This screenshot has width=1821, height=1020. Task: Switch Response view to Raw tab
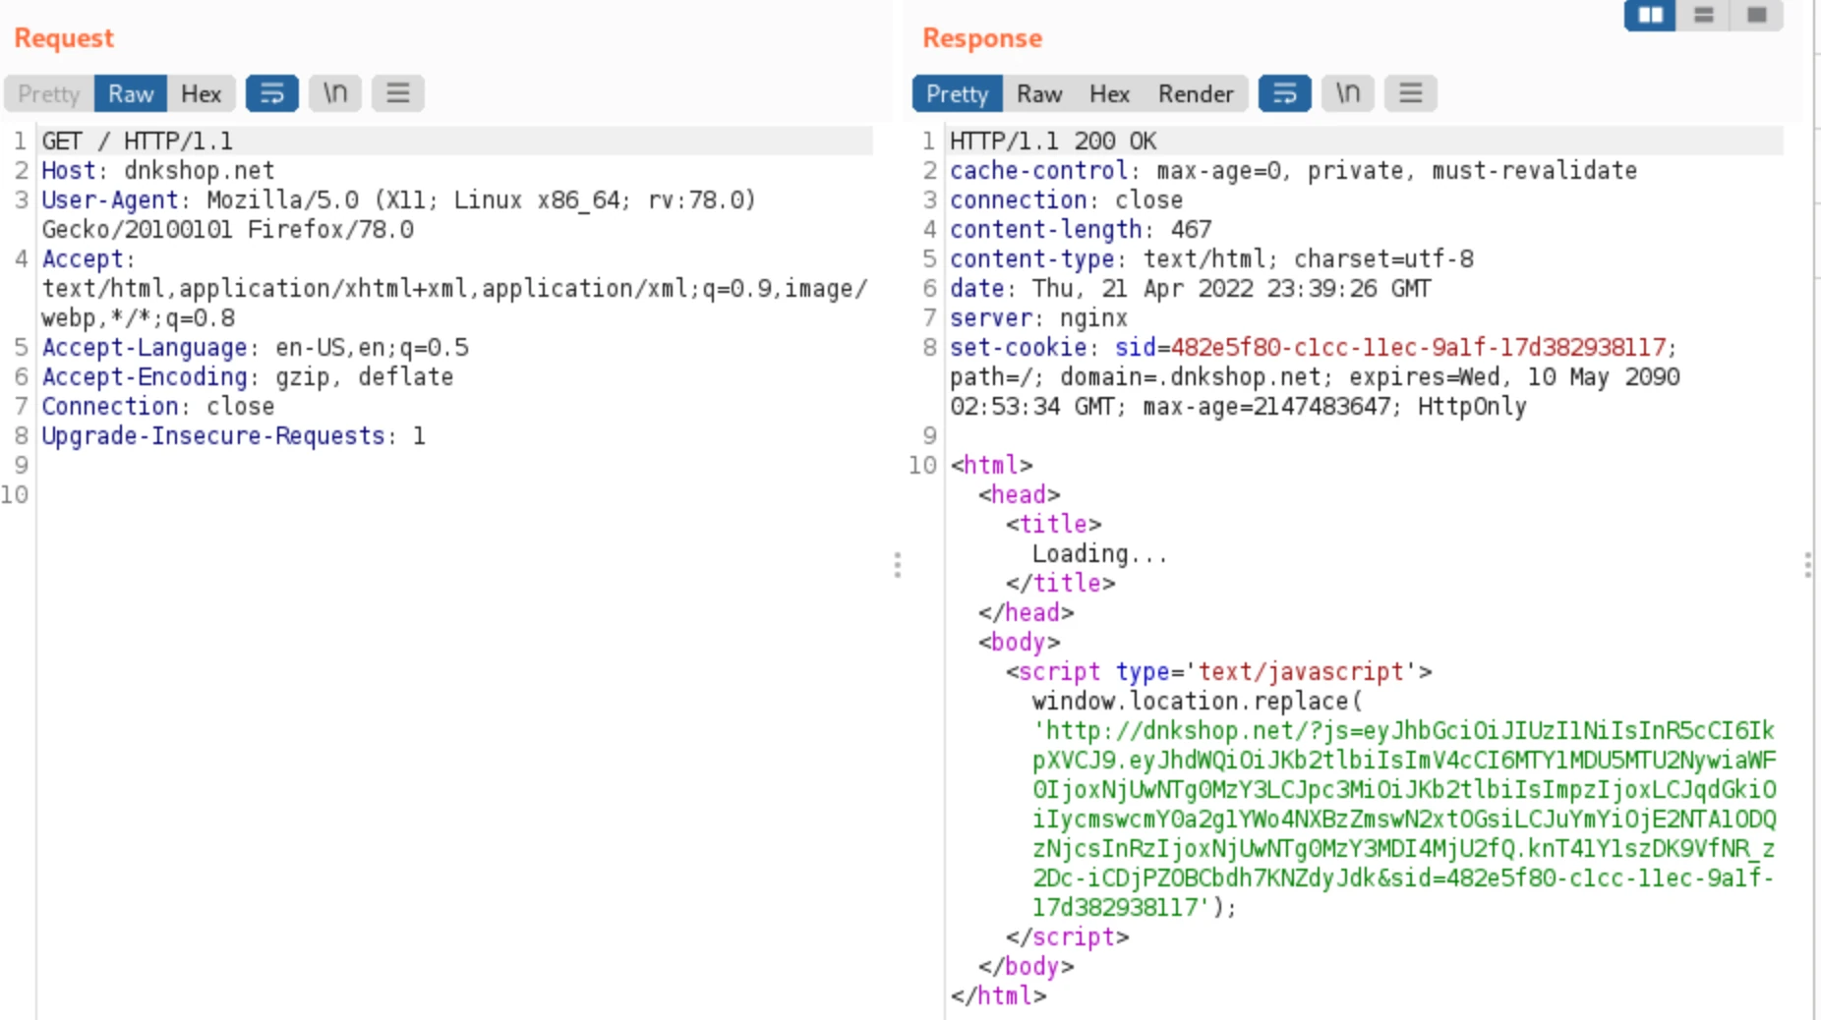point(1039,93)
